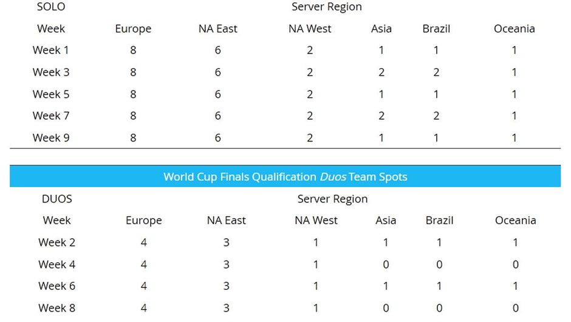Screen dimensions: 571x322
Task: Click the NA East column header in the duos table
Action: [226, 221]
